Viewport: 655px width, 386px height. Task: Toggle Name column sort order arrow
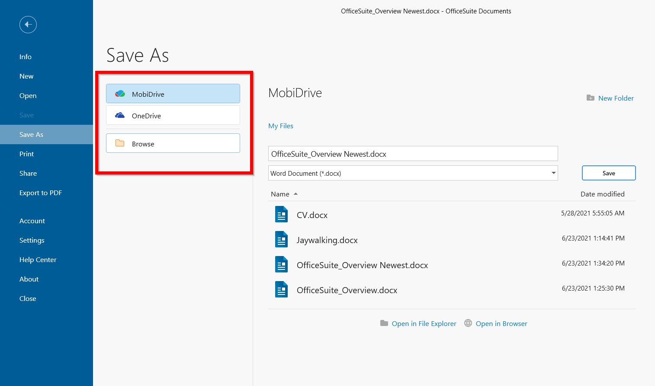click(296, 194)
